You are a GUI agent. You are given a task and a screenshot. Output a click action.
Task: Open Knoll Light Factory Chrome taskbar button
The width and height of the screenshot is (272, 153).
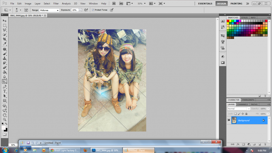tap(65, 150)
